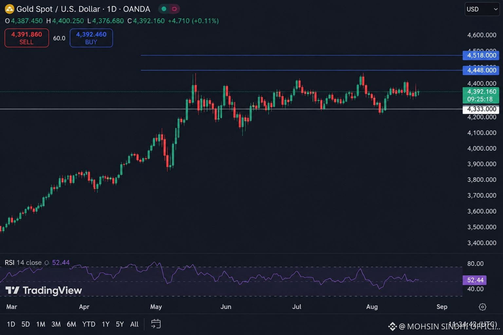
Task: Select the 1D time range
Action: 11,324
